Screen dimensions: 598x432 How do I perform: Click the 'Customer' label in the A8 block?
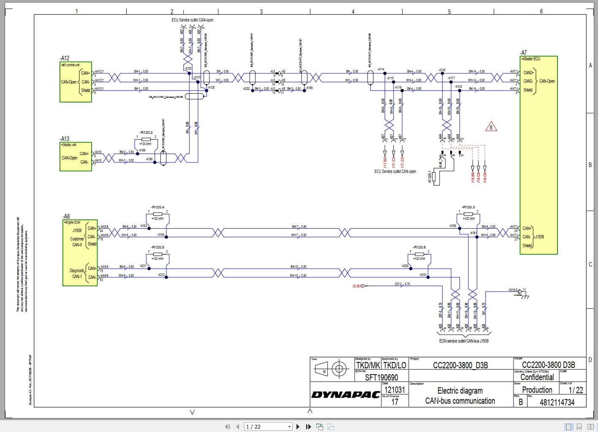(77, 239)
